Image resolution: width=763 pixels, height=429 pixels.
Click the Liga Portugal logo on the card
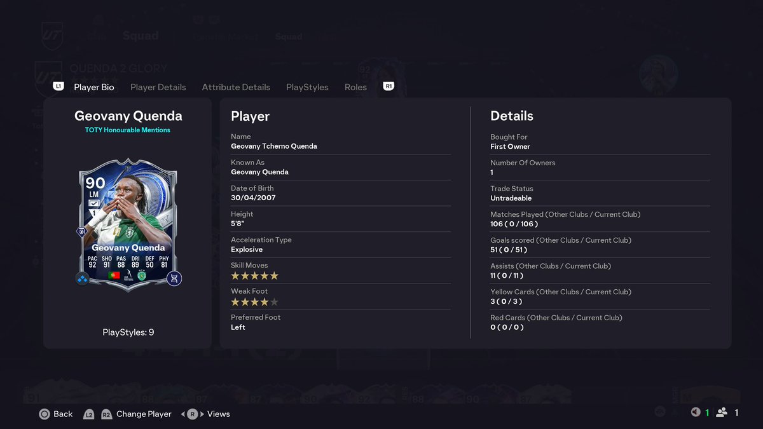(128, 275)
